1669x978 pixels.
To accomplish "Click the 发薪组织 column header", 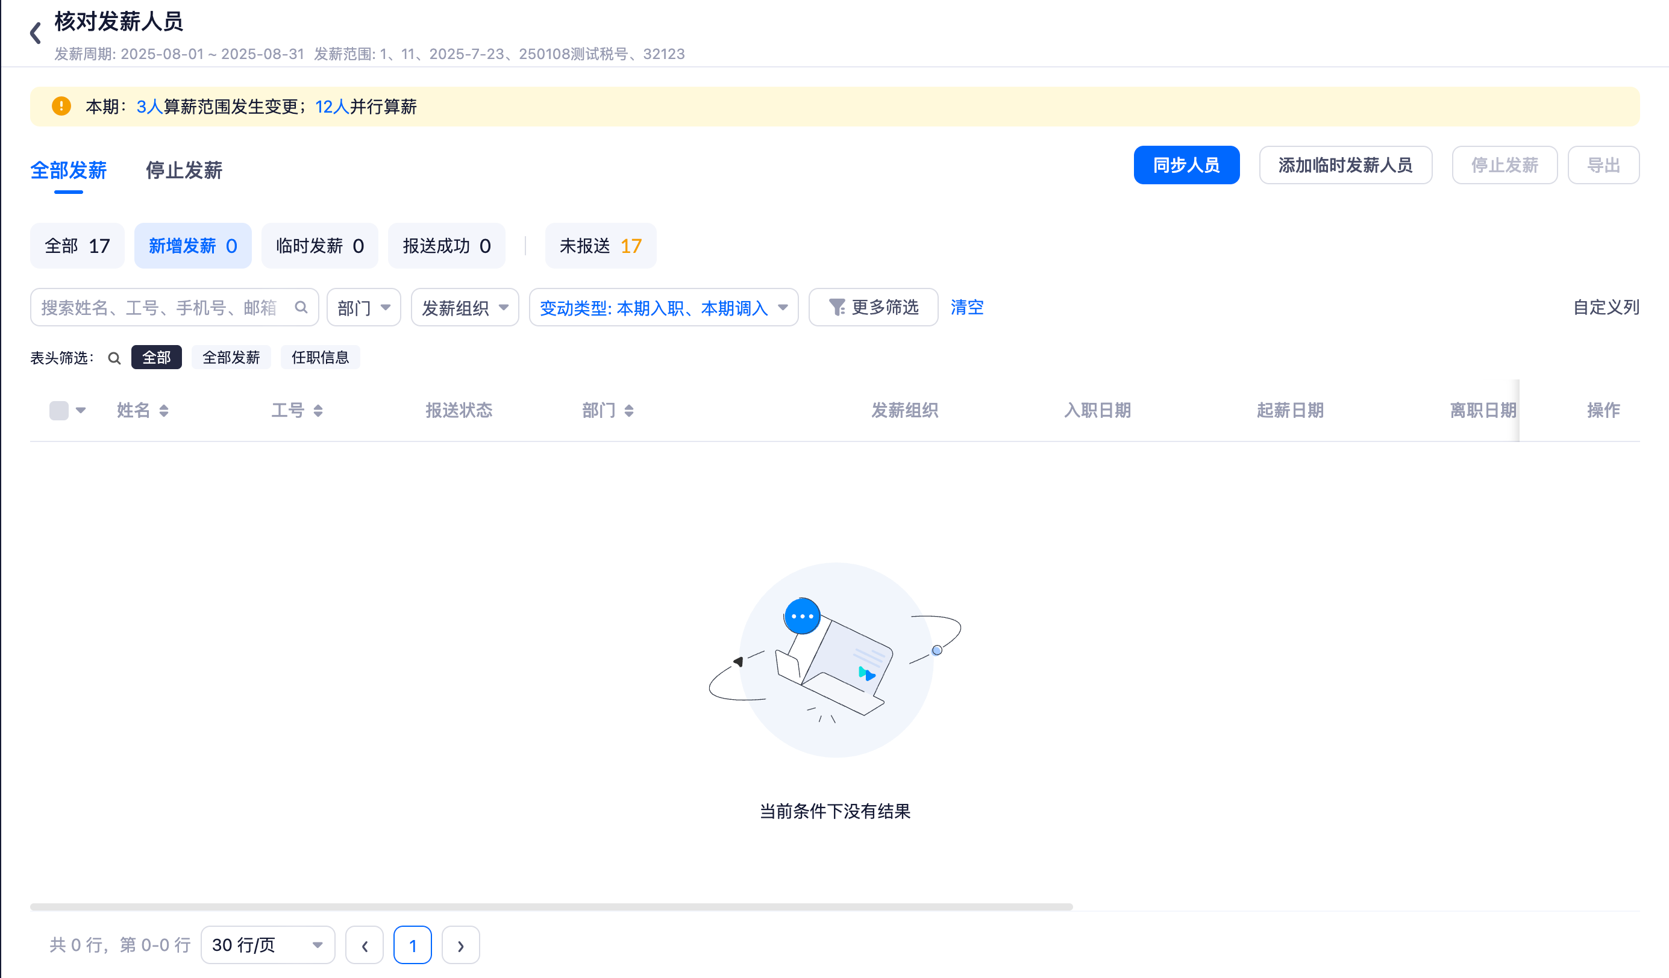I will pyautogui.click(x=905, y=411).
